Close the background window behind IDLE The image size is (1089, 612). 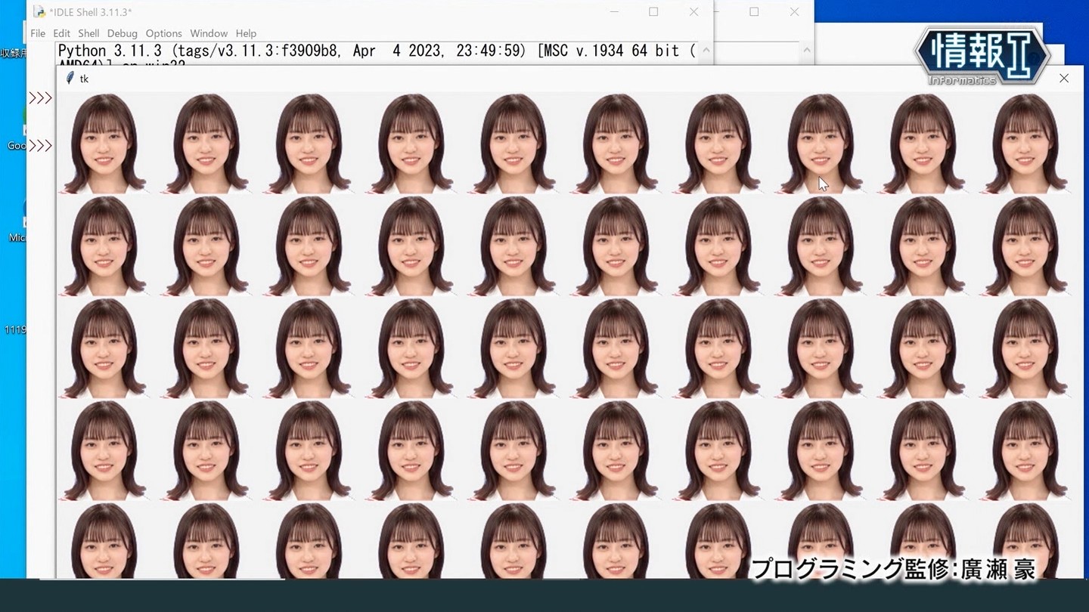coord(794,11)
